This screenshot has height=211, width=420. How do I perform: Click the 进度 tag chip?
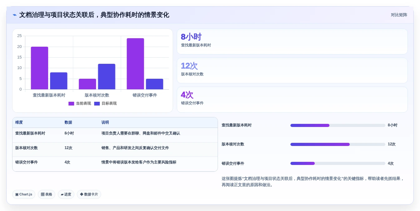[66, 195]
